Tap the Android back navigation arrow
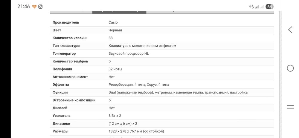Screen dimensions: 299x138 tap(290, 30)
